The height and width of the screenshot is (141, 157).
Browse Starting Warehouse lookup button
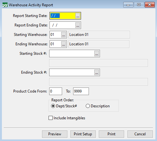[x=63, y=35]
